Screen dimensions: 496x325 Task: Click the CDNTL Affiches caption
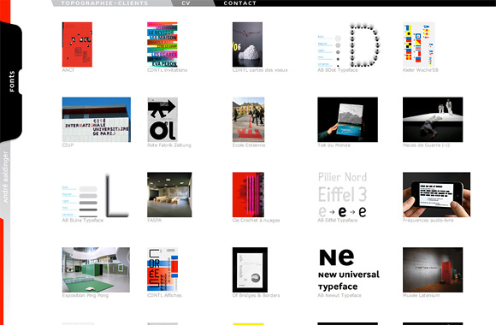[x=164, y=295]
